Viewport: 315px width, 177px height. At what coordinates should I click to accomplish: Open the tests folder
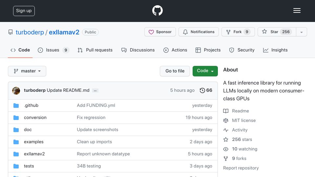tap(29, 166)
